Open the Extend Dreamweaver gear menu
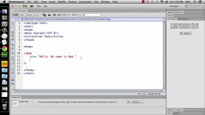 click(x=39, y=6)
